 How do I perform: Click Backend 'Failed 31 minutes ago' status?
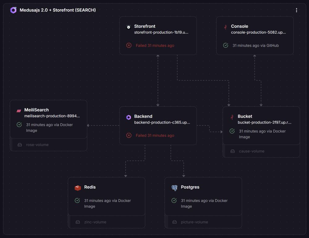[x=155, y=135]
